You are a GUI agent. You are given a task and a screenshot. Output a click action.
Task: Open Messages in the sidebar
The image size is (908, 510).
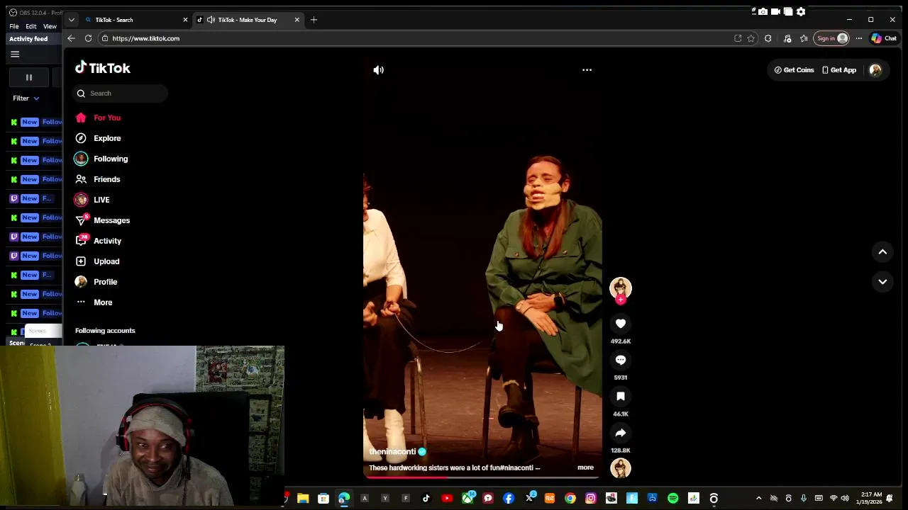(x=102, y=220)
